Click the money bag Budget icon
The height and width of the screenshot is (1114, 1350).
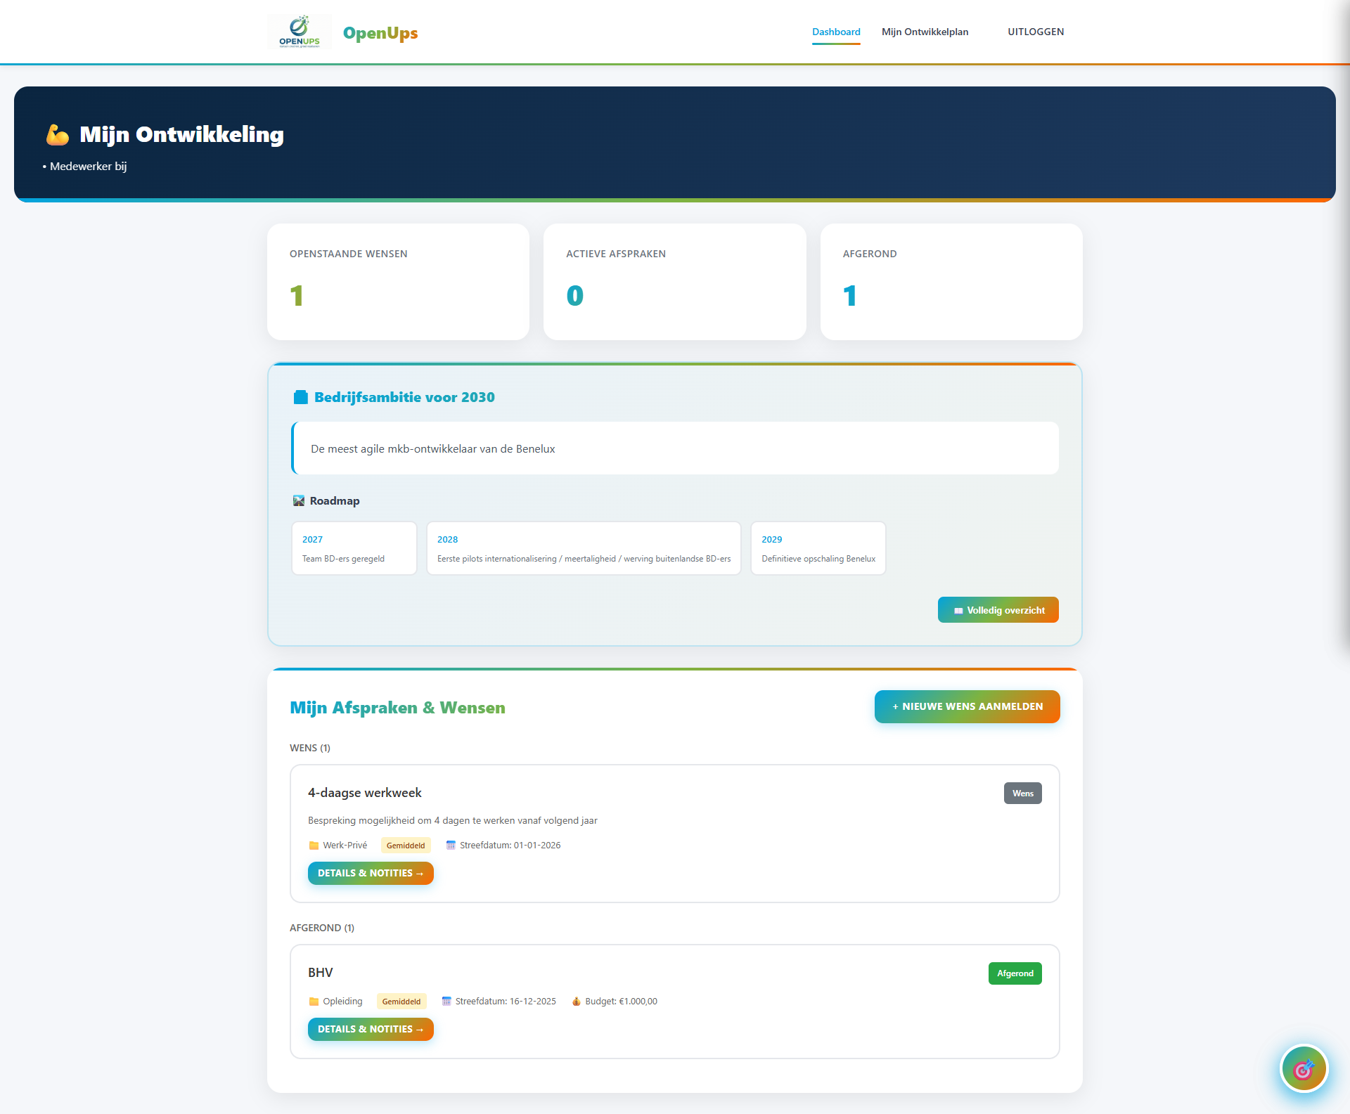point(576,1002)
